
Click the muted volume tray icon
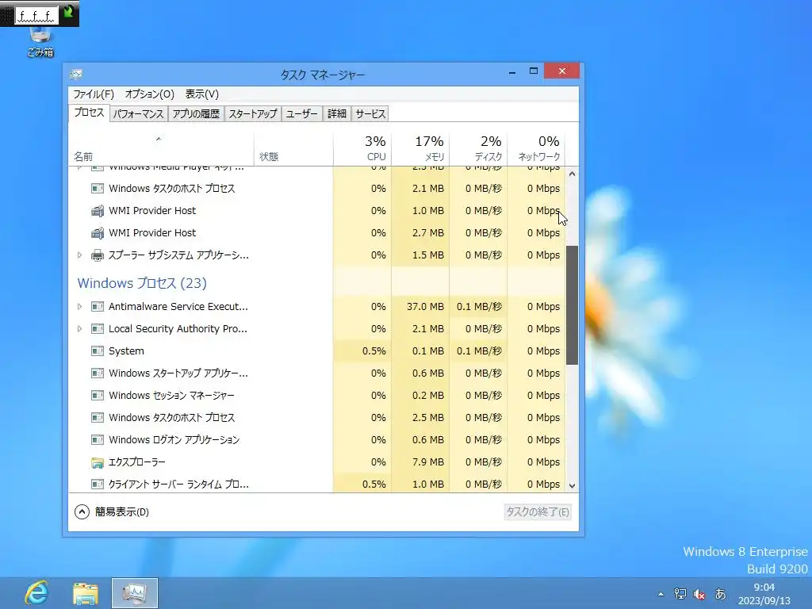point(699,594)
